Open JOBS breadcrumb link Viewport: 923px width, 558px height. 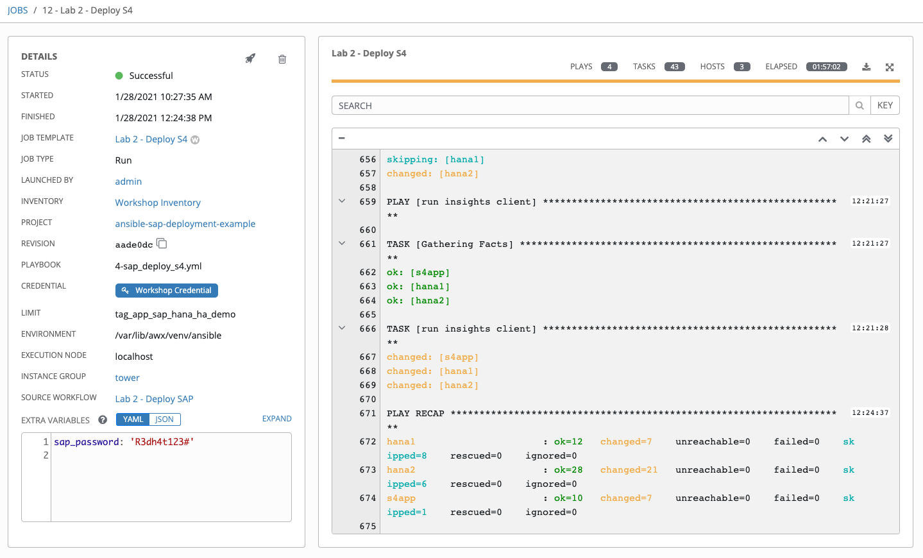(x=17, y=10)
